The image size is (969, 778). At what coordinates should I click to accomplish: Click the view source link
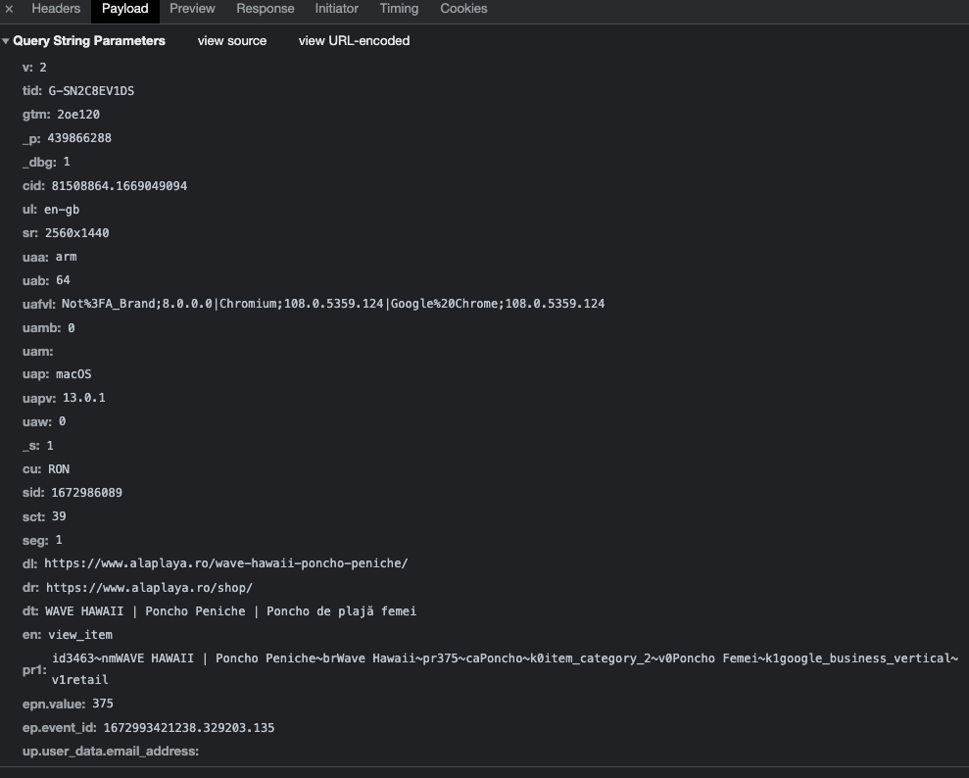(x=232, y=41)
